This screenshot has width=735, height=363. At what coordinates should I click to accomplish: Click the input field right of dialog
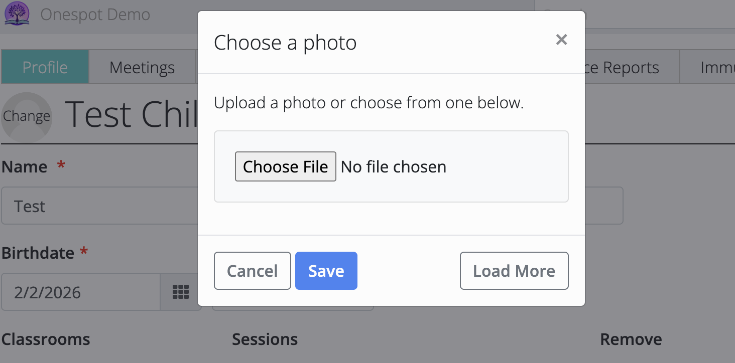(x=603, y=206)
